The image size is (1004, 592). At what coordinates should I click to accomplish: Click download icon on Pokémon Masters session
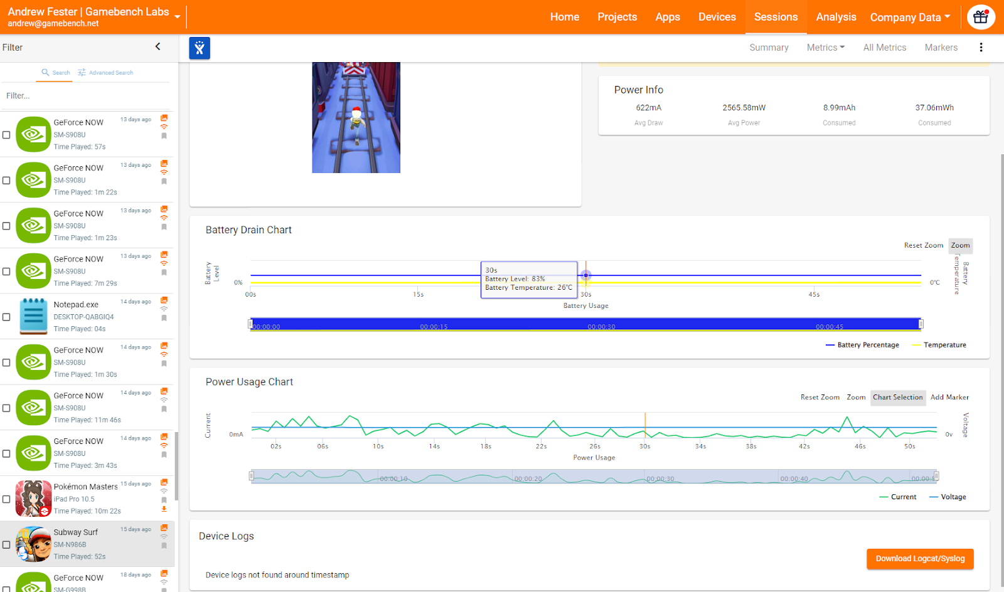click(x=164, y=509)
